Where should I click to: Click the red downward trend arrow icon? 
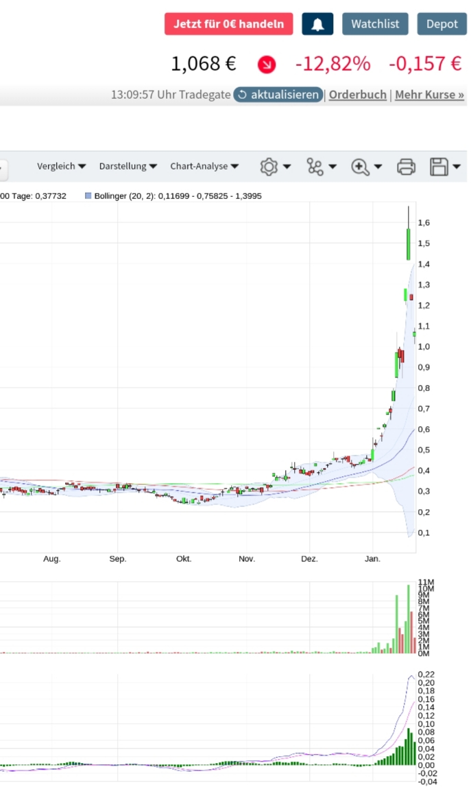266,64
